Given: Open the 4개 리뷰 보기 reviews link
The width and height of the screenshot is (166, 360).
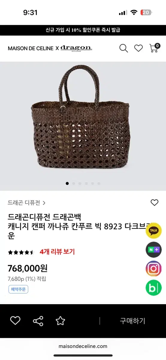Looking at the screenshot, I should (x=57, y=252).
